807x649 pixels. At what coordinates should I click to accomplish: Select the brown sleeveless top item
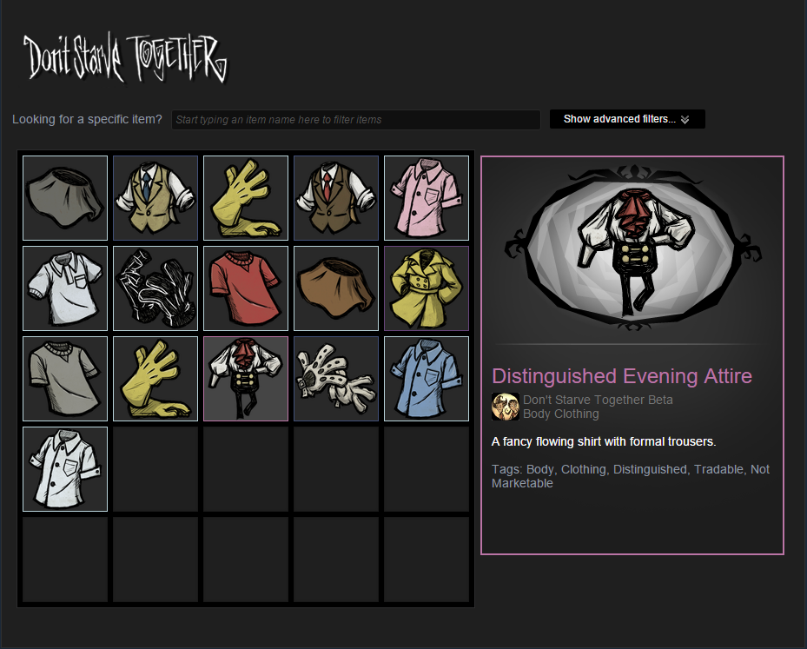[336, 288]
